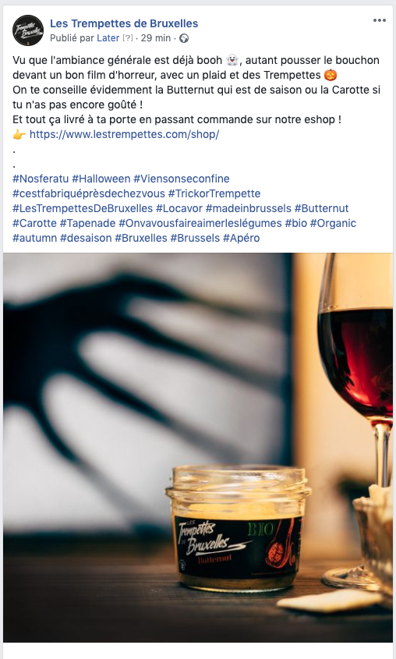The height and width of the screenshot is (659, 396).
Task: Open Les Trempettes de Bruxelles page name
Action: 124,23
